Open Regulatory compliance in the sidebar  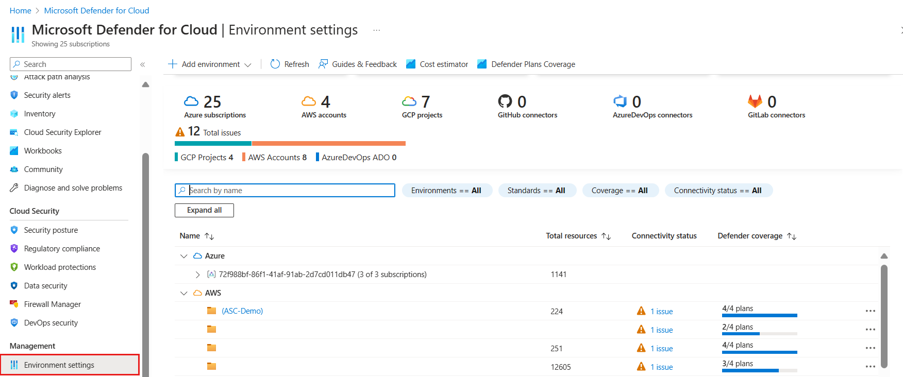(62, 249)
